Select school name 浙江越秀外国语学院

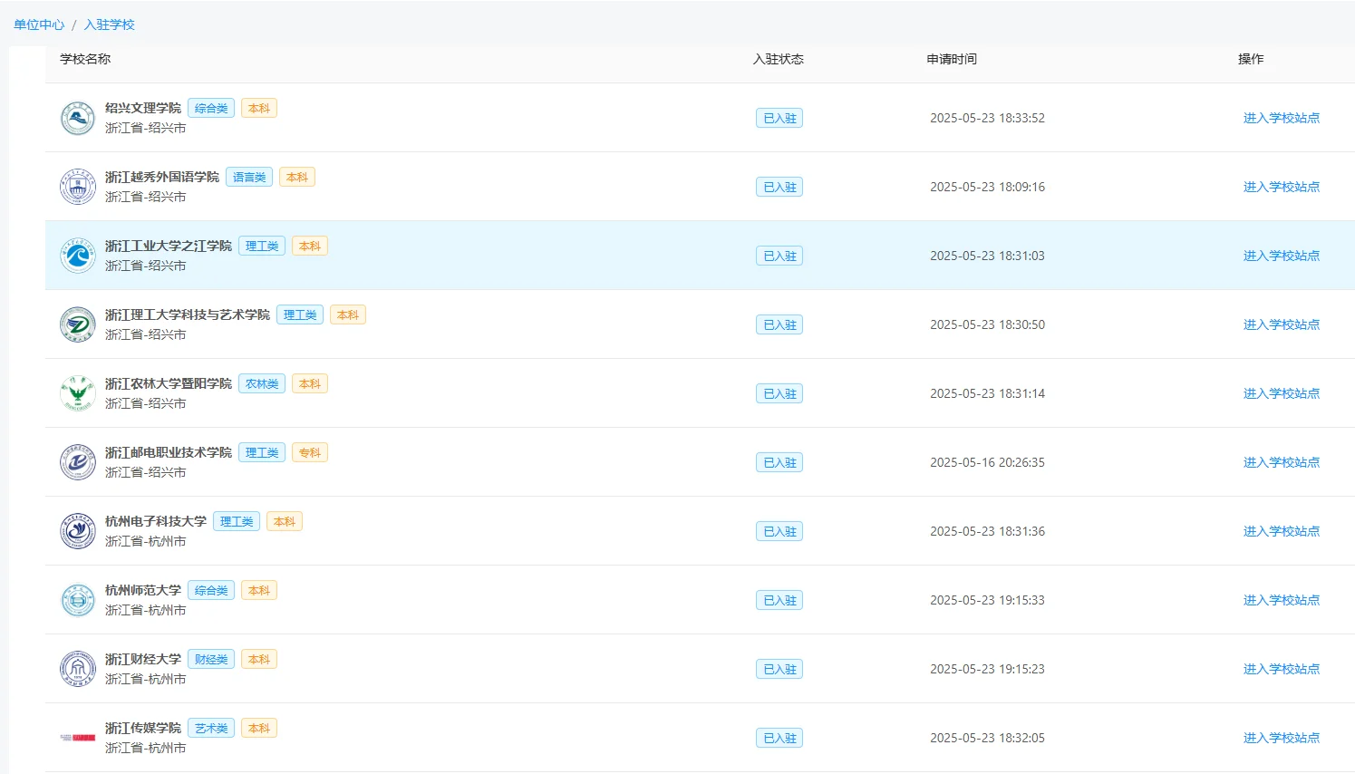[162, 177]
